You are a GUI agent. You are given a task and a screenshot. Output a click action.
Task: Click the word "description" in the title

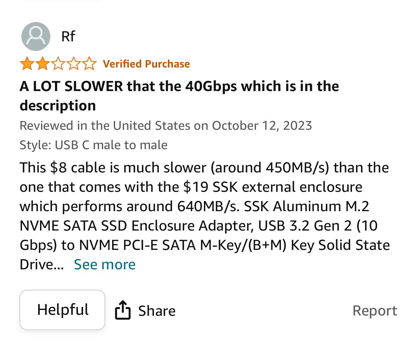coord(58,106)
